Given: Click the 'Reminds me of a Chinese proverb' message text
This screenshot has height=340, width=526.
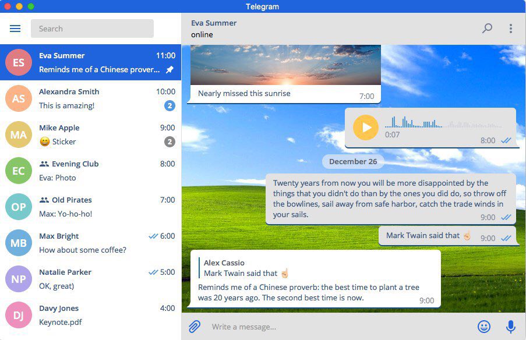Looking at the screenshot, I should click(x=309, y=292).
